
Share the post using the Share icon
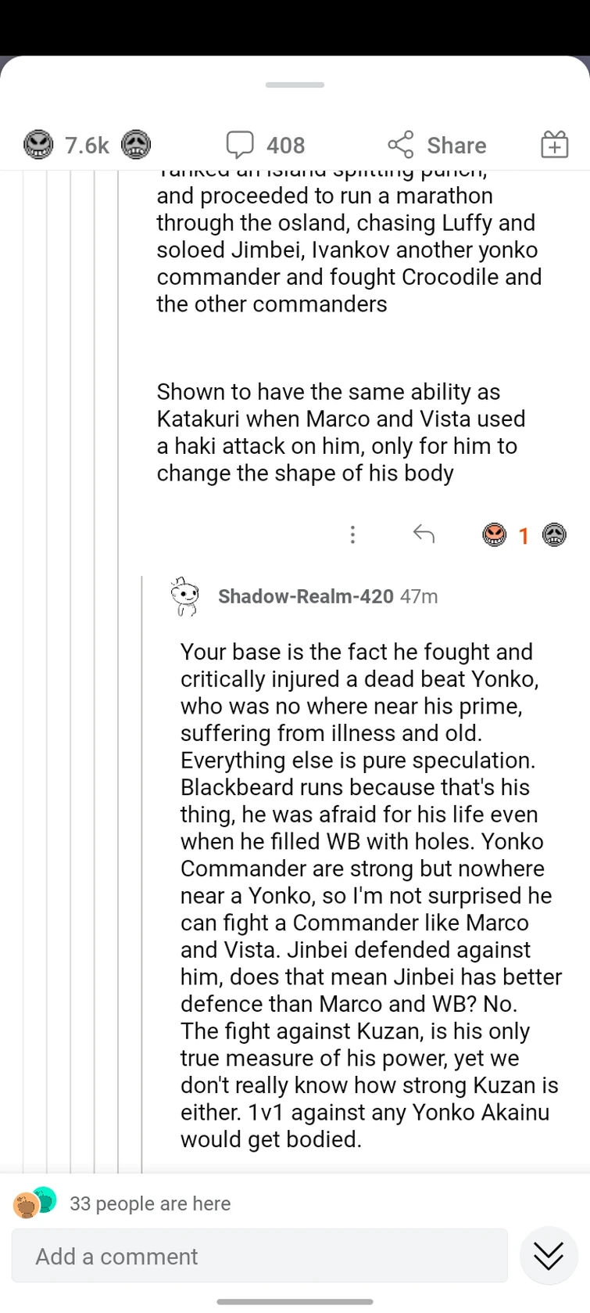click(x=400, y=144)
